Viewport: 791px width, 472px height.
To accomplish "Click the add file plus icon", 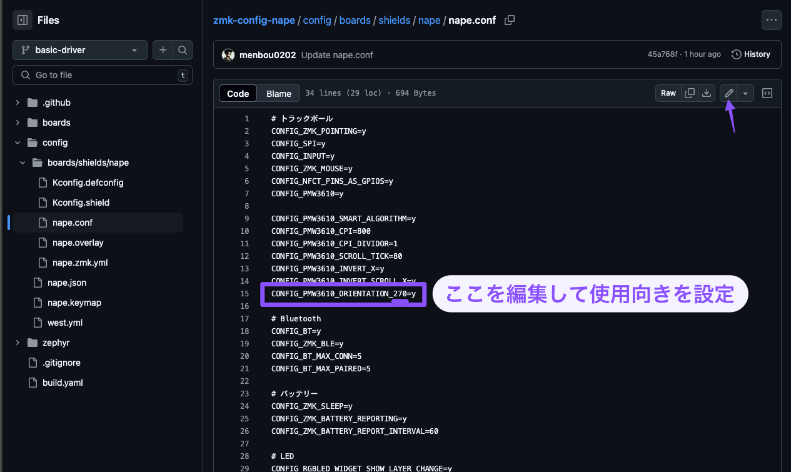I will (x=163, y=50).
